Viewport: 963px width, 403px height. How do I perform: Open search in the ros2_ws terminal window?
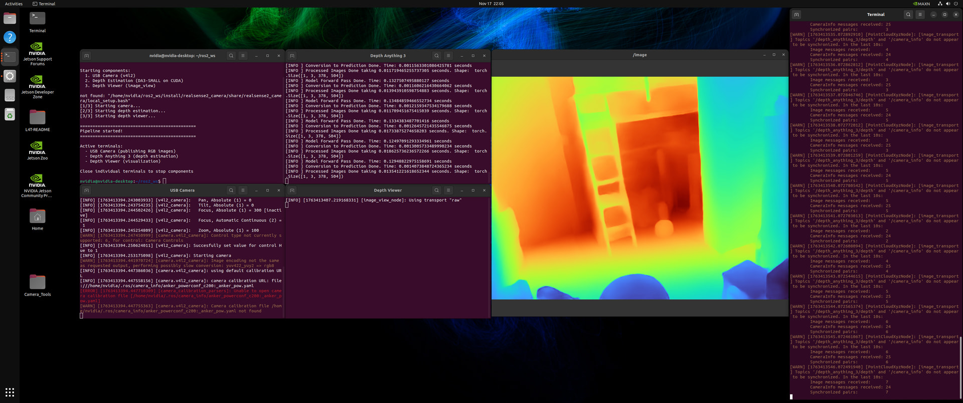tap(231, 56)
